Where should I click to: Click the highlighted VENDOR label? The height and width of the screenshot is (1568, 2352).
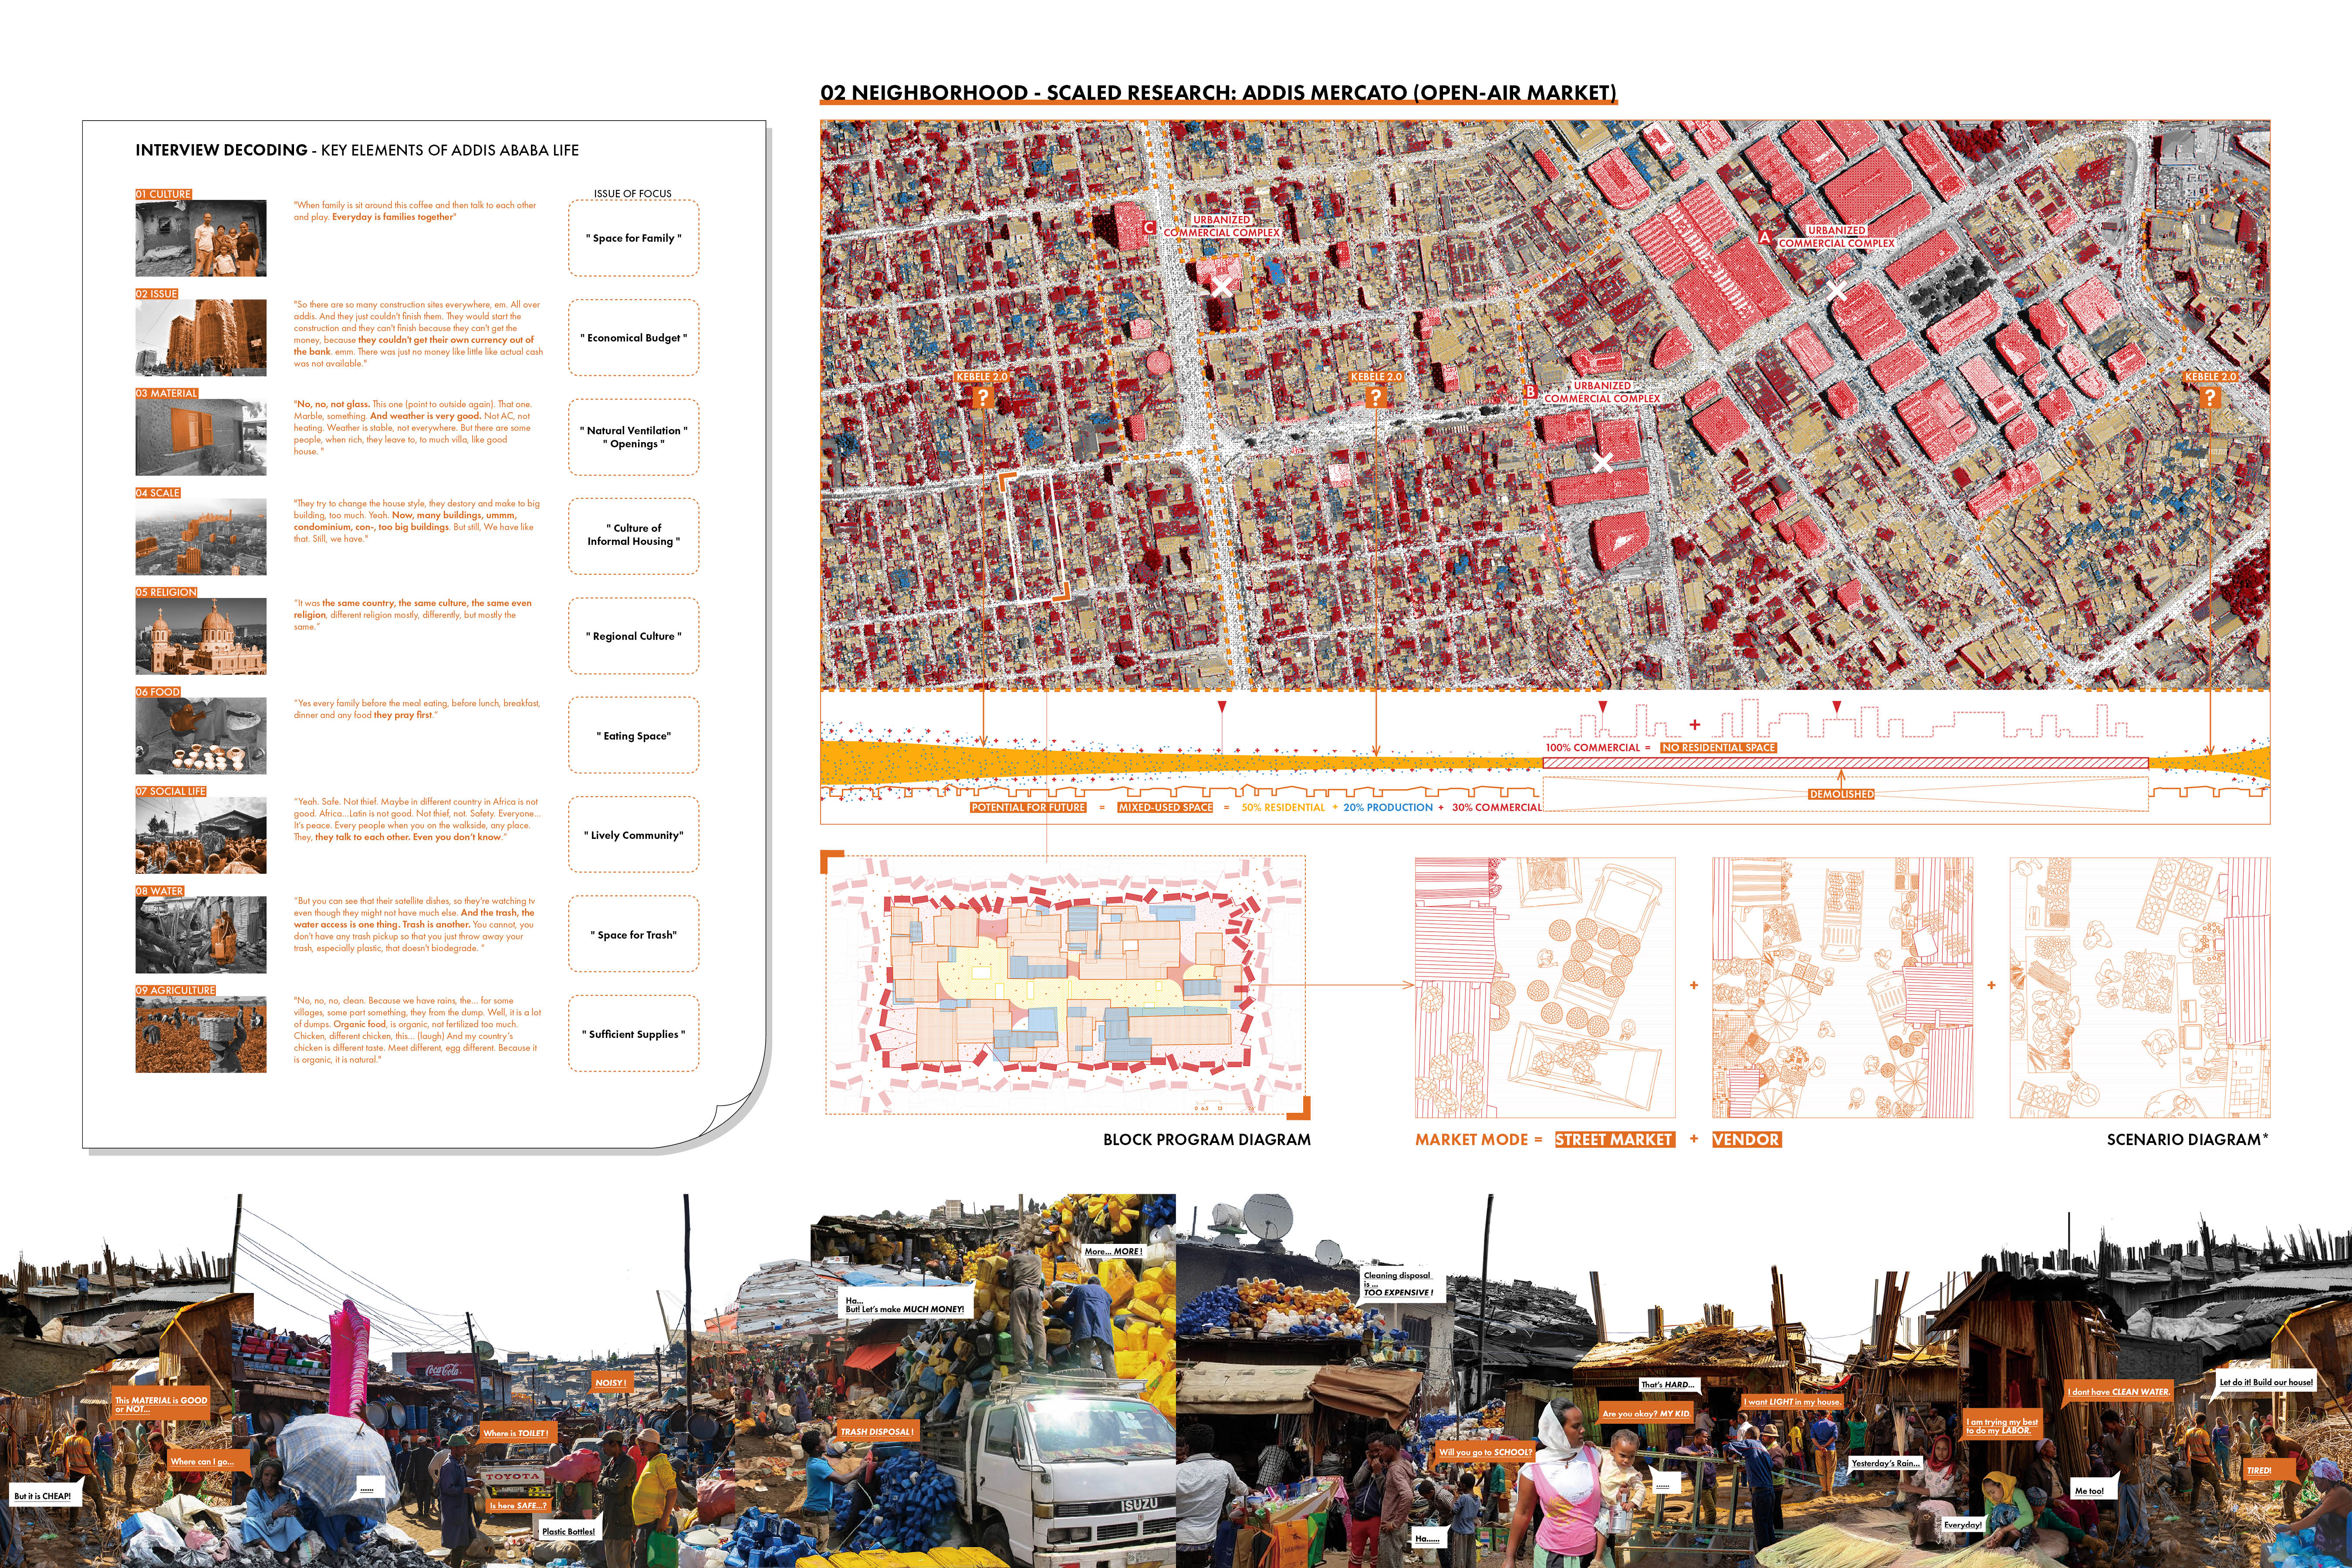point(1746,1139)
